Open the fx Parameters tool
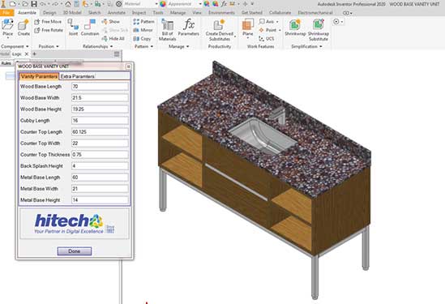 click(x=189, y=28)
